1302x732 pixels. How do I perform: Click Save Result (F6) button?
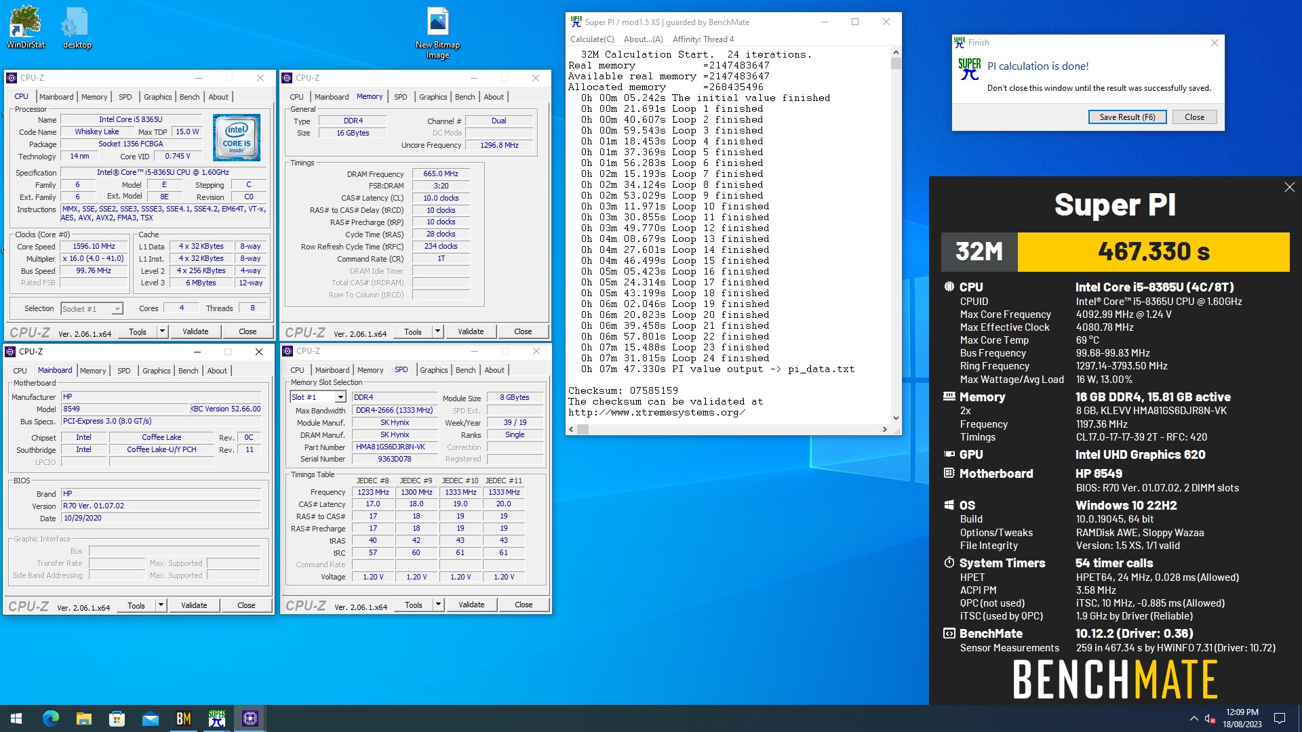[1127, 117]
